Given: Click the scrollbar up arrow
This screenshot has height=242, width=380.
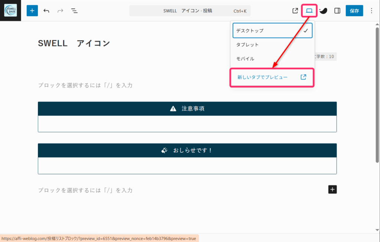Looking at the screenshot, I should [377, 24].
